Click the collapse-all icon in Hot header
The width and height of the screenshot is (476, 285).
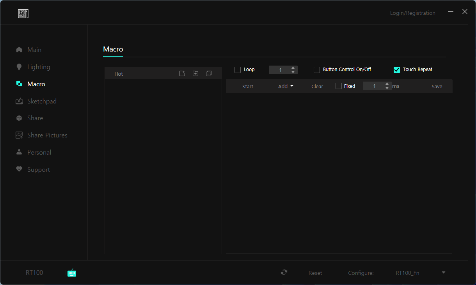pyautogui.click(x=209, y=73)
